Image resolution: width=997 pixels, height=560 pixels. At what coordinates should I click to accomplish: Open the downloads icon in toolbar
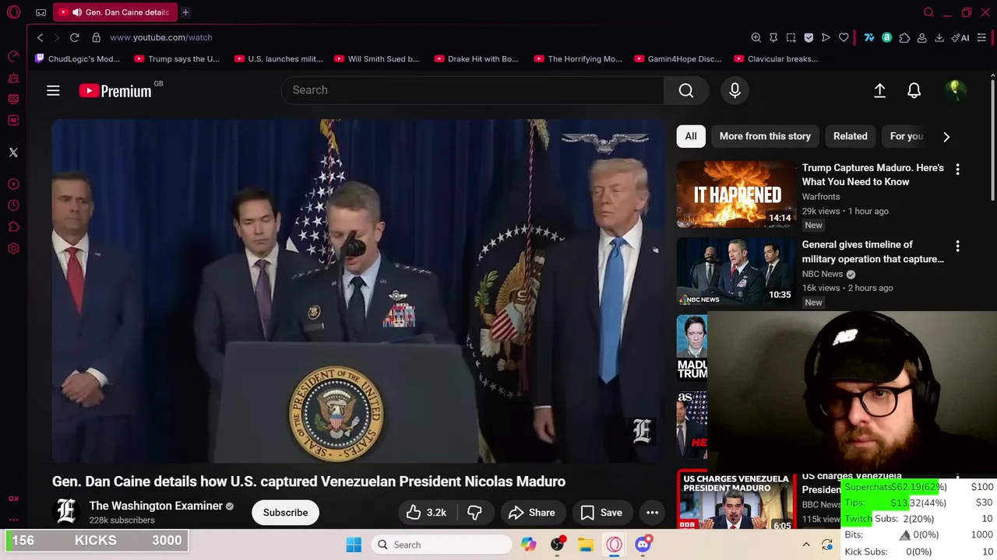coord(939,37)
